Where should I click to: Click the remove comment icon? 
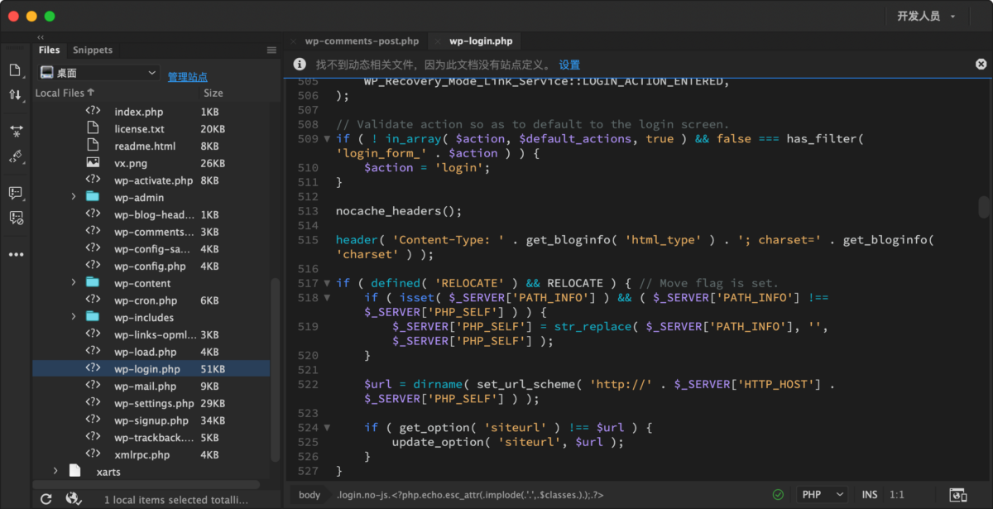click(x=16, y=218)
